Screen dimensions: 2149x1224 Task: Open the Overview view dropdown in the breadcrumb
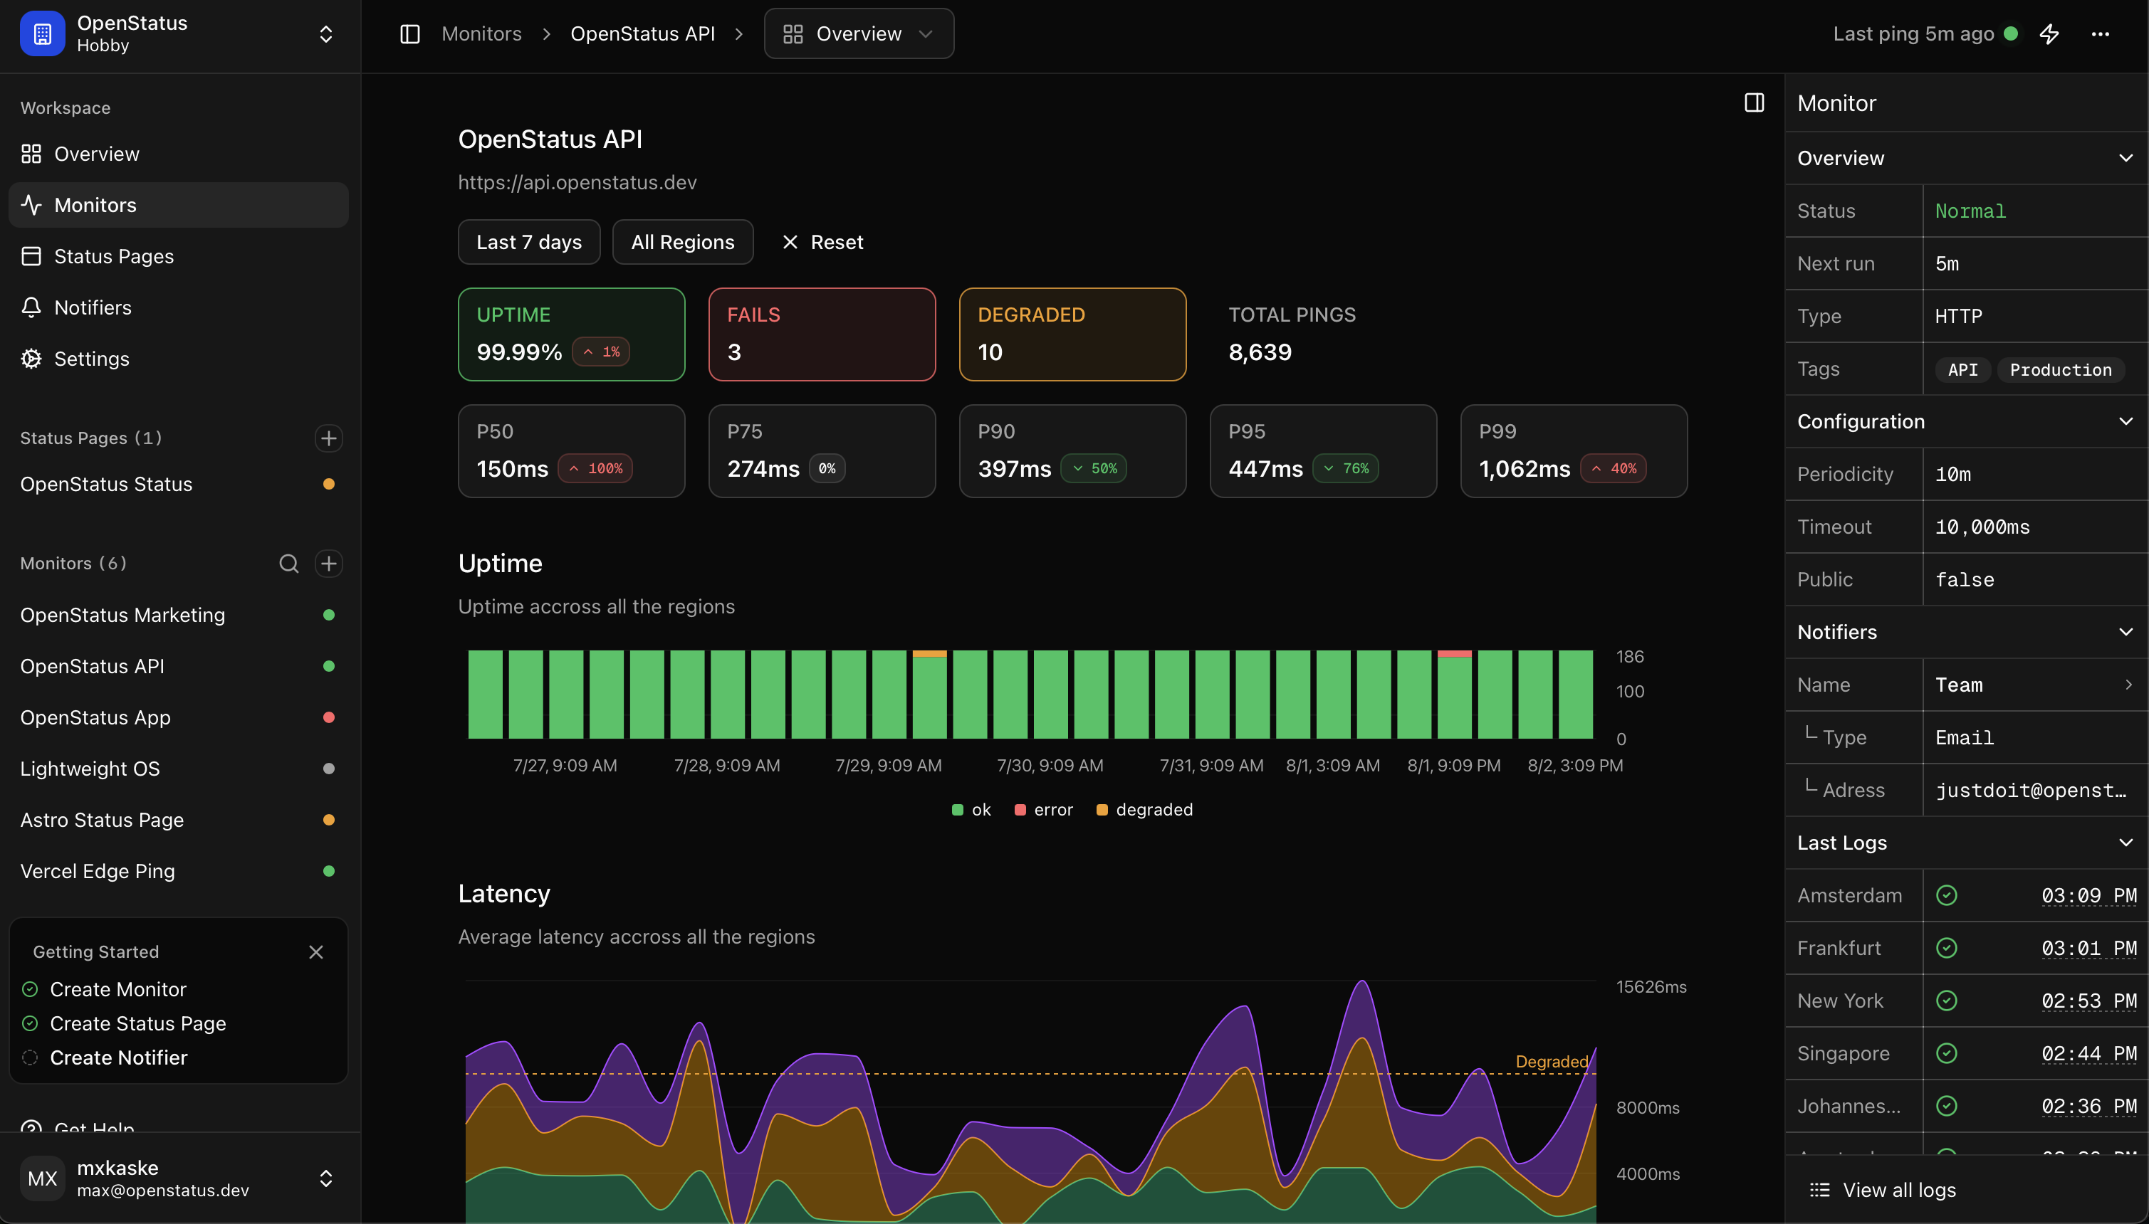click(x=858, y=33)
